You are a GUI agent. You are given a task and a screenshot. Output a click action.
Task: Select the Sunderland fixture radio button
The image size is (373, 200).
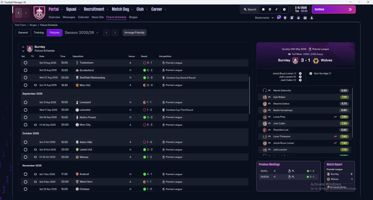pos(25,70)
